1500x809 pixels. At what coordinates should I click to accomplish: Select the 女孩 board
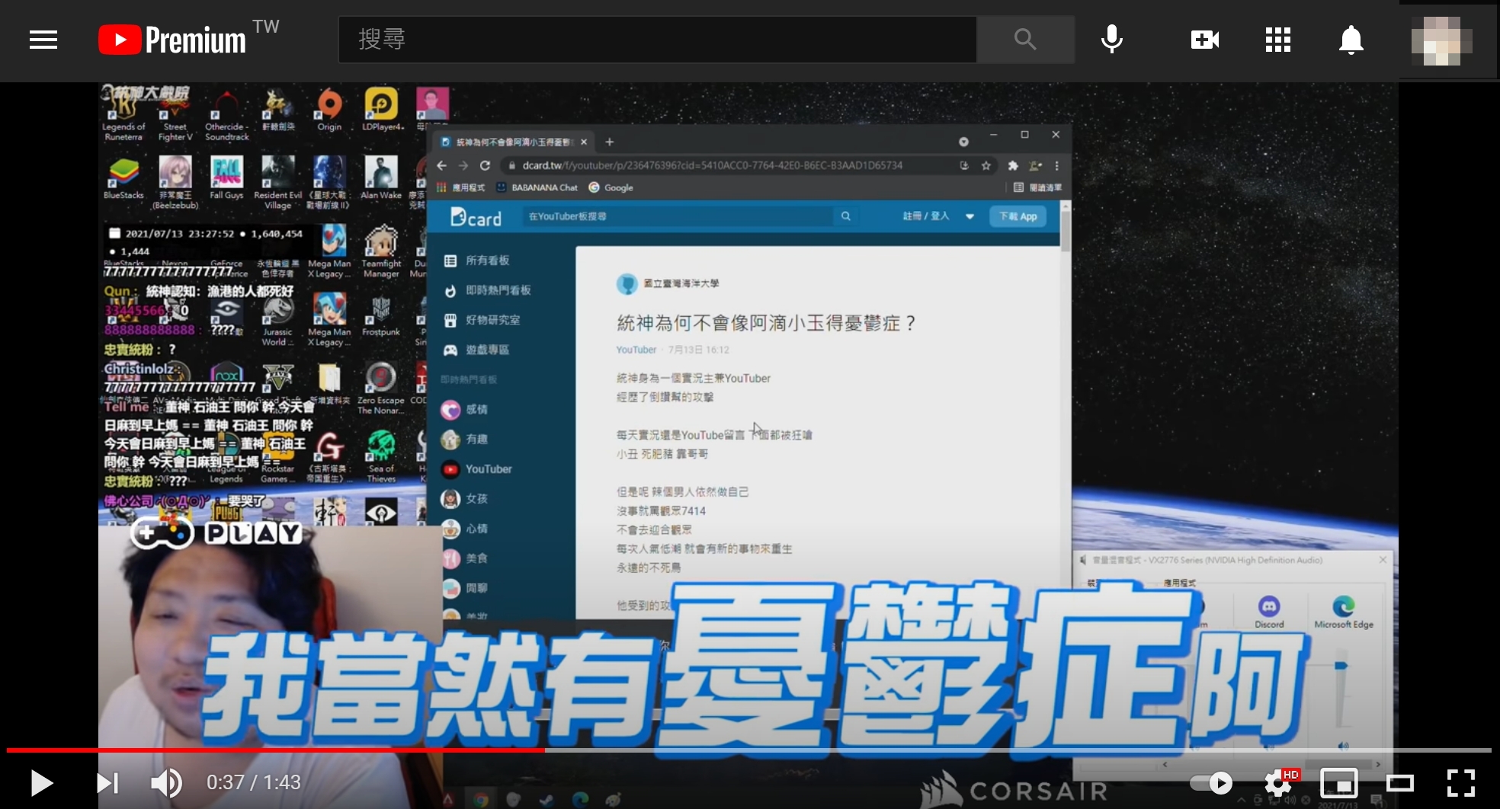(465, 498)
